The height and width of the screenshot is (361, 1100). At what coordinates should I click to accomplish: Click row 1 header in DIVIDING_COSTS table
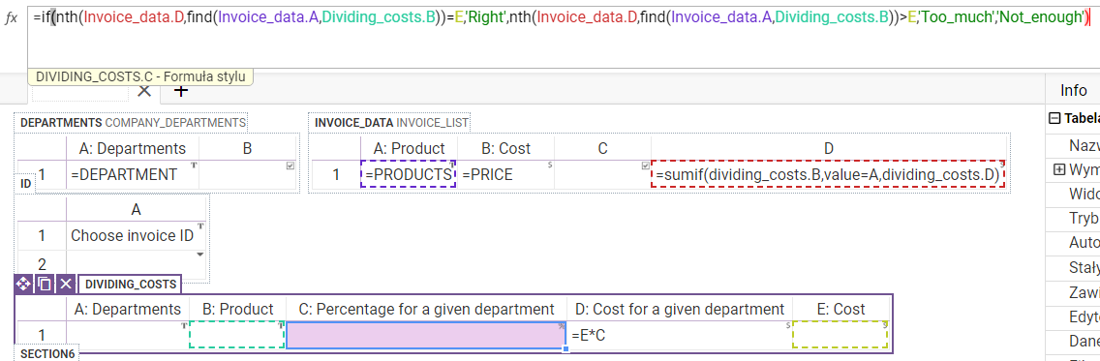click(42, 336)
